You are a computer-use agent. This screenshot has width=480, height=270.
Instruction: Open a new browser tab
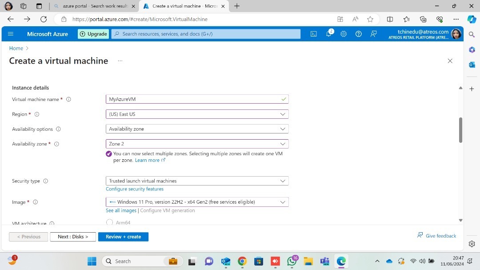coord(236,6)
